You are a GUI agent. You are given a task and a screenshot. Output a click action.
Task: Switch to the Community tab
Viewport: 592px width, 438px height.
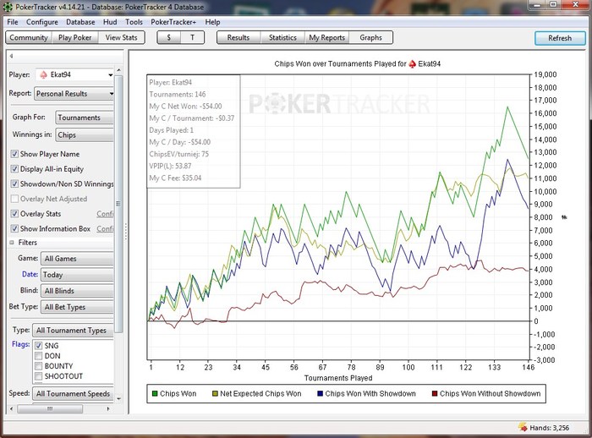pyautogui.click(x=29, y=37)
